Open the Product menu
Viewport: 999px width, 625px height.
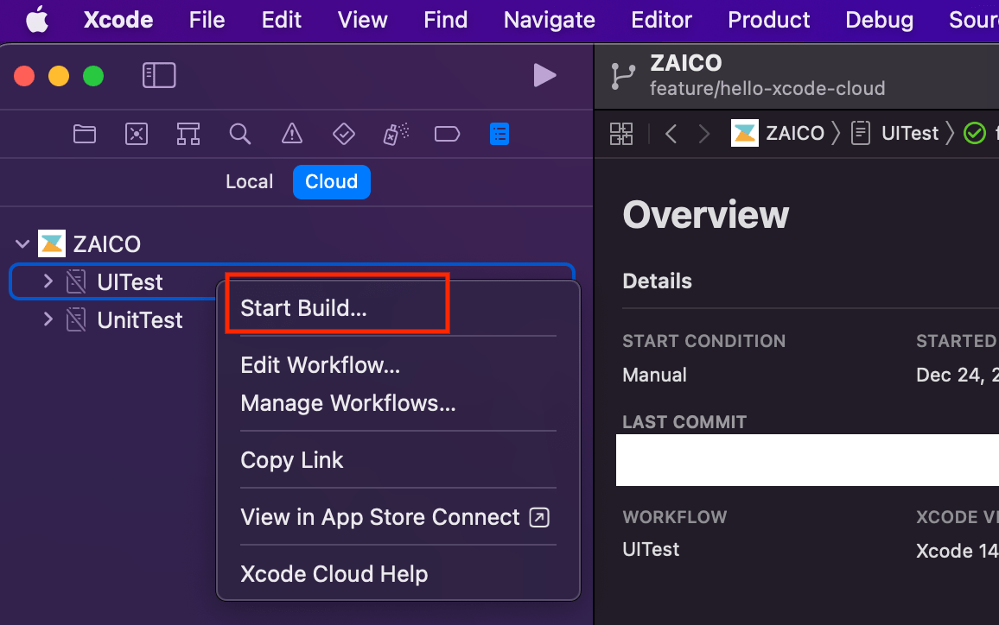point(767,20)
